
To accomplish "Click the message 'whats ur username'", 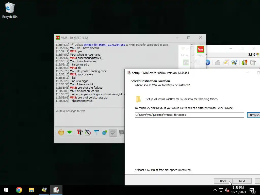I will (x=89, y=55).
